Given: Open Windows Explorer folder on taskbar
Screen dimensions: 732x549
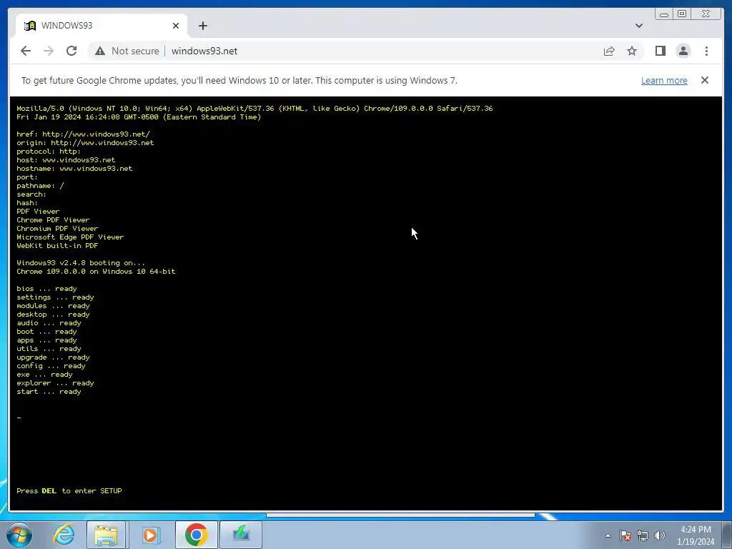Looking at the screenshot, I should (x=106, y=535).
